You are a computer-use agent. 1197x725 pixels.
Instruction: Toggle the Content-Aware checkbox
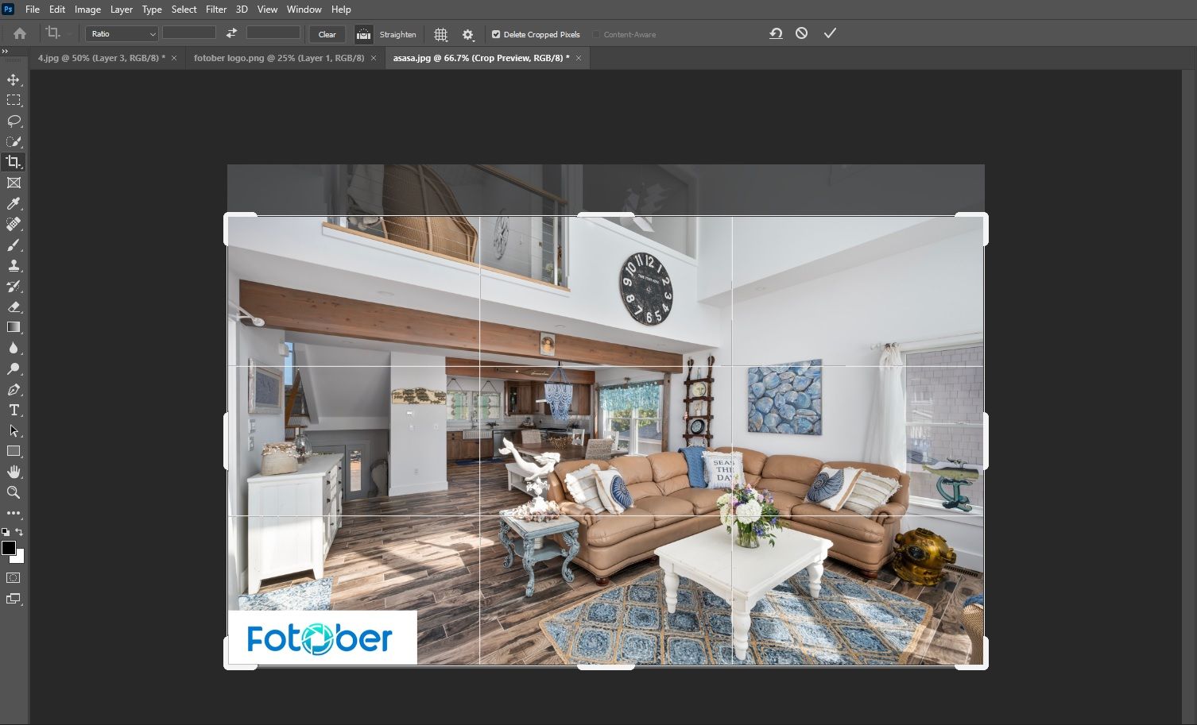[x=596, y=34]
